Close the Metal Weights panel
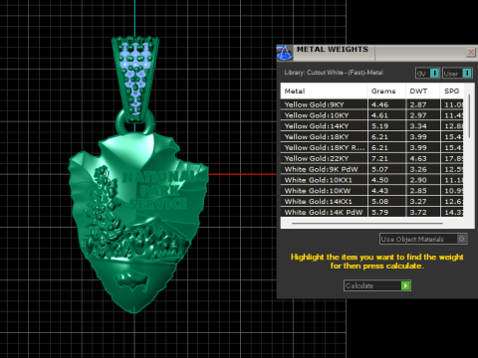Viewport: 478px width, 358px height. 471,53
